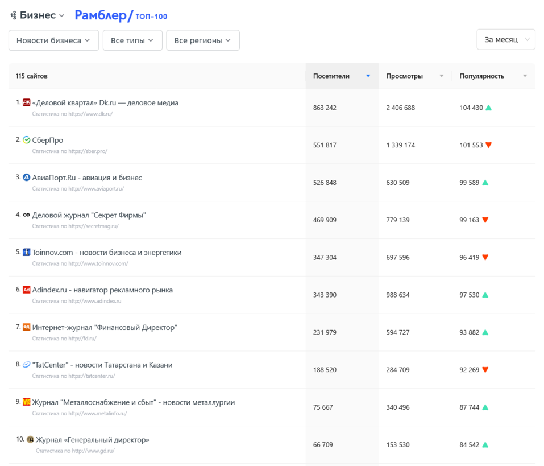
Task: Sort table by Посетители column
Action: coord(342,76)
